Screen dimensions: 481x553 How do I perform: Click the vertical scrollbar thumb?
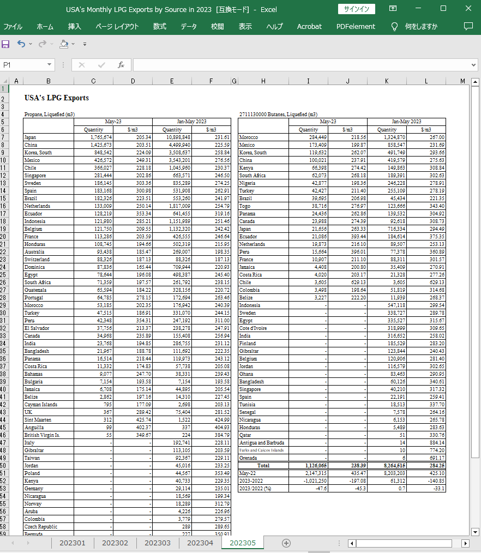(475, 272)
